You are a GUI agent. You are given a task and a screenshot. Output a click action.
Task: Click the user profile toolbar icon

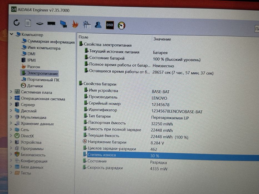click(x=98, y=25)
